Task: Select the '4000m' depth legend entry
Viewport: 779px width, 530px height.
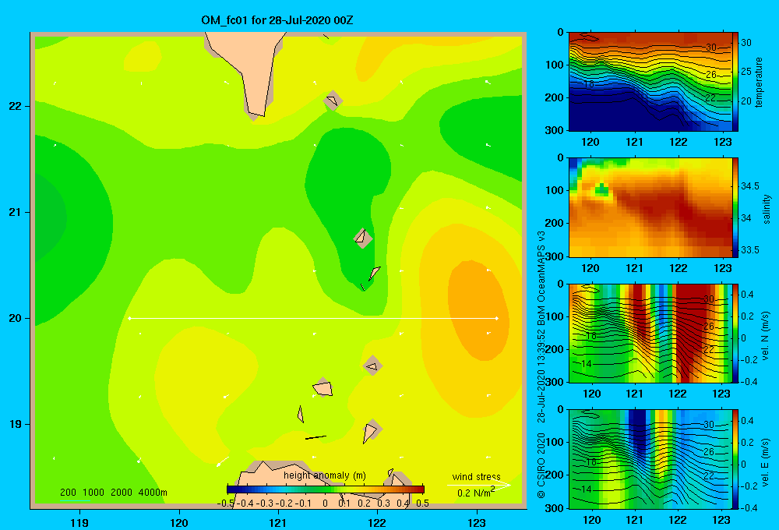Action: pos(153,493)
